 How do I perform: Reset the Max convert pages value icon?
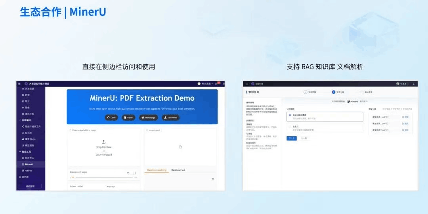point(136,173)
